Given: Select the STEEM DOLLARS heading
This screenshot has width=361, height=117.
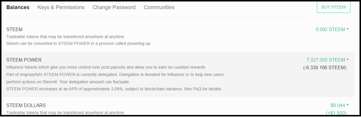Looking at the screenshot, I should 26,105.
